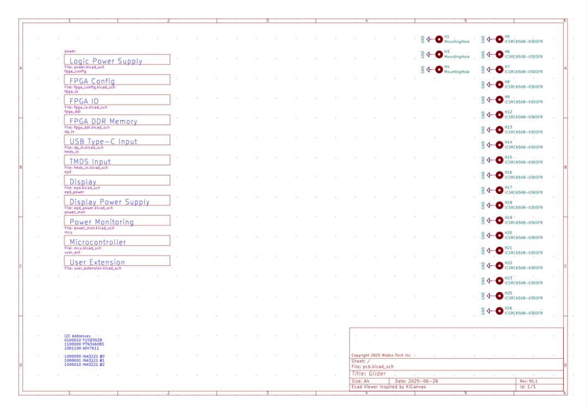Click the 'File: fpga_config.kicad_sch' label
Screen dimensions: 587x413
click(x=90, y=87)
